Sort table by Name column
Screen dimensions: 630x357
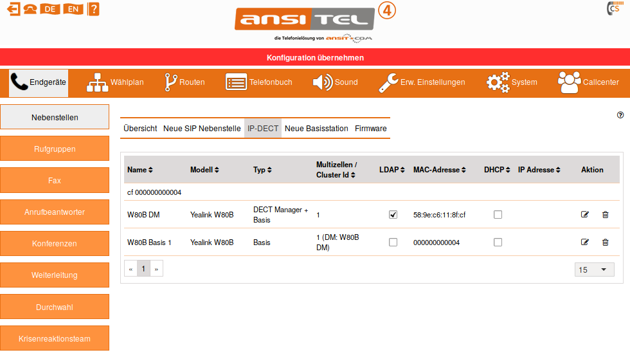[140, 170]
